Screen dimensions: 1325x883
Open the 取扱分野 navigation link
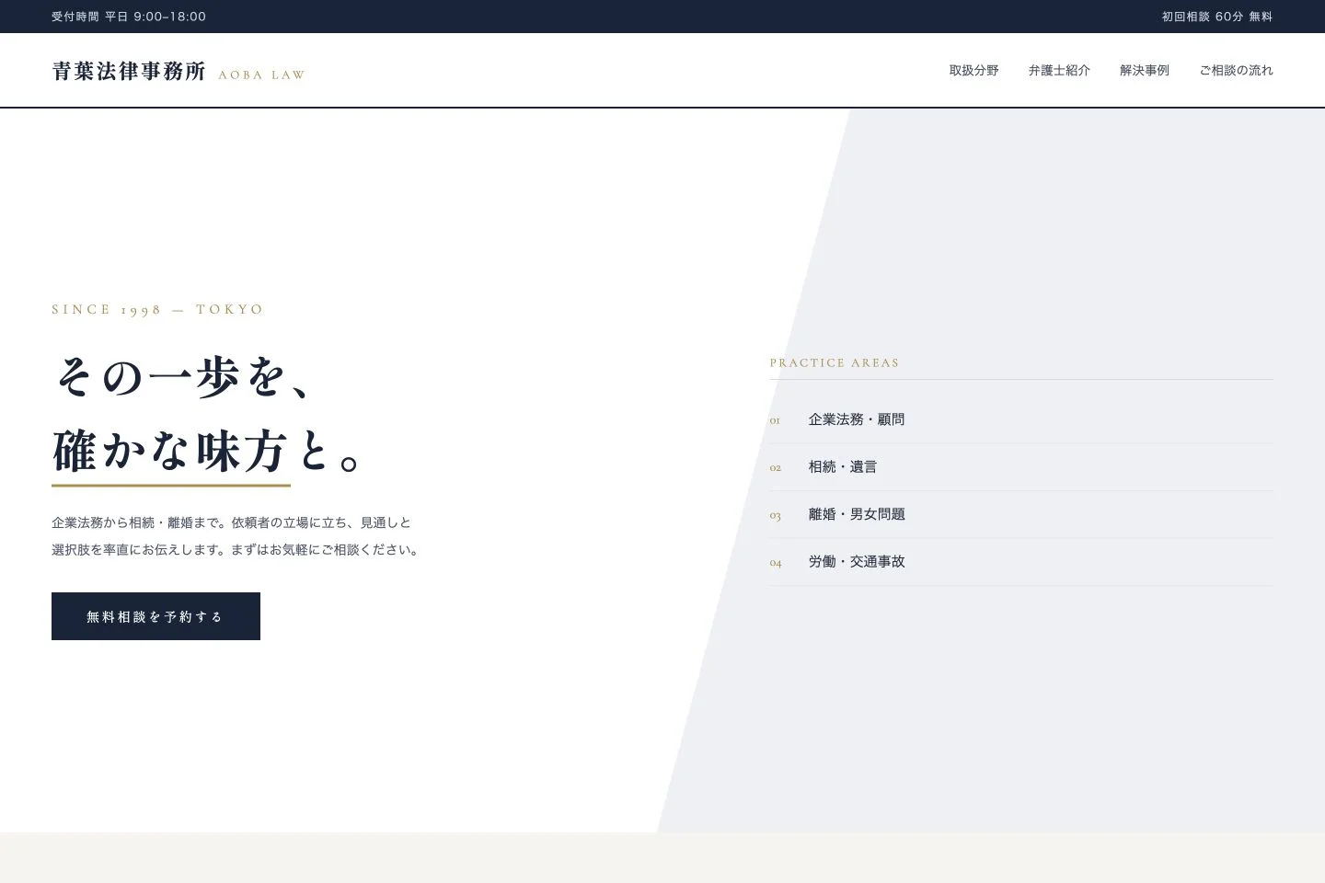click(974, 71)
